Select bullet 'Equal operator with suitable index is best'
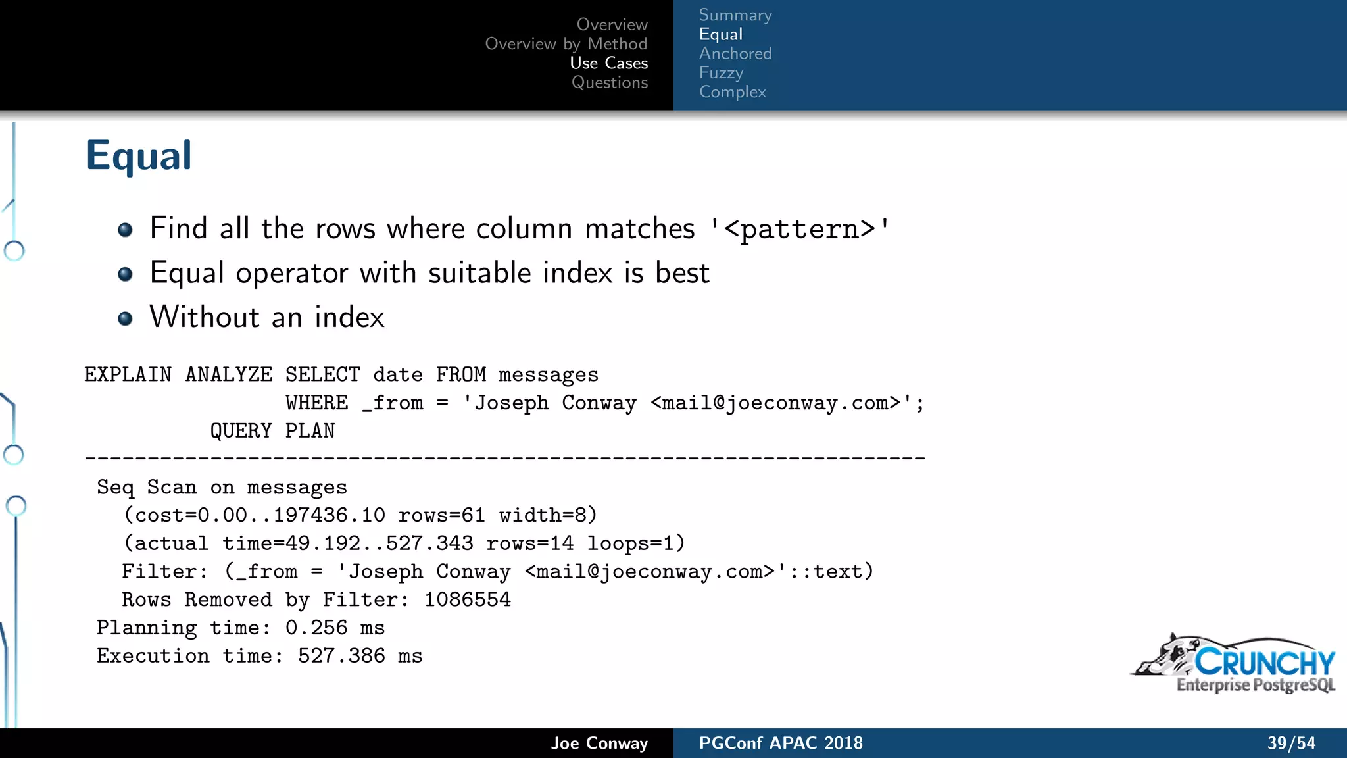Viewport: 1347px width, 758px height. tap(429, 273)
